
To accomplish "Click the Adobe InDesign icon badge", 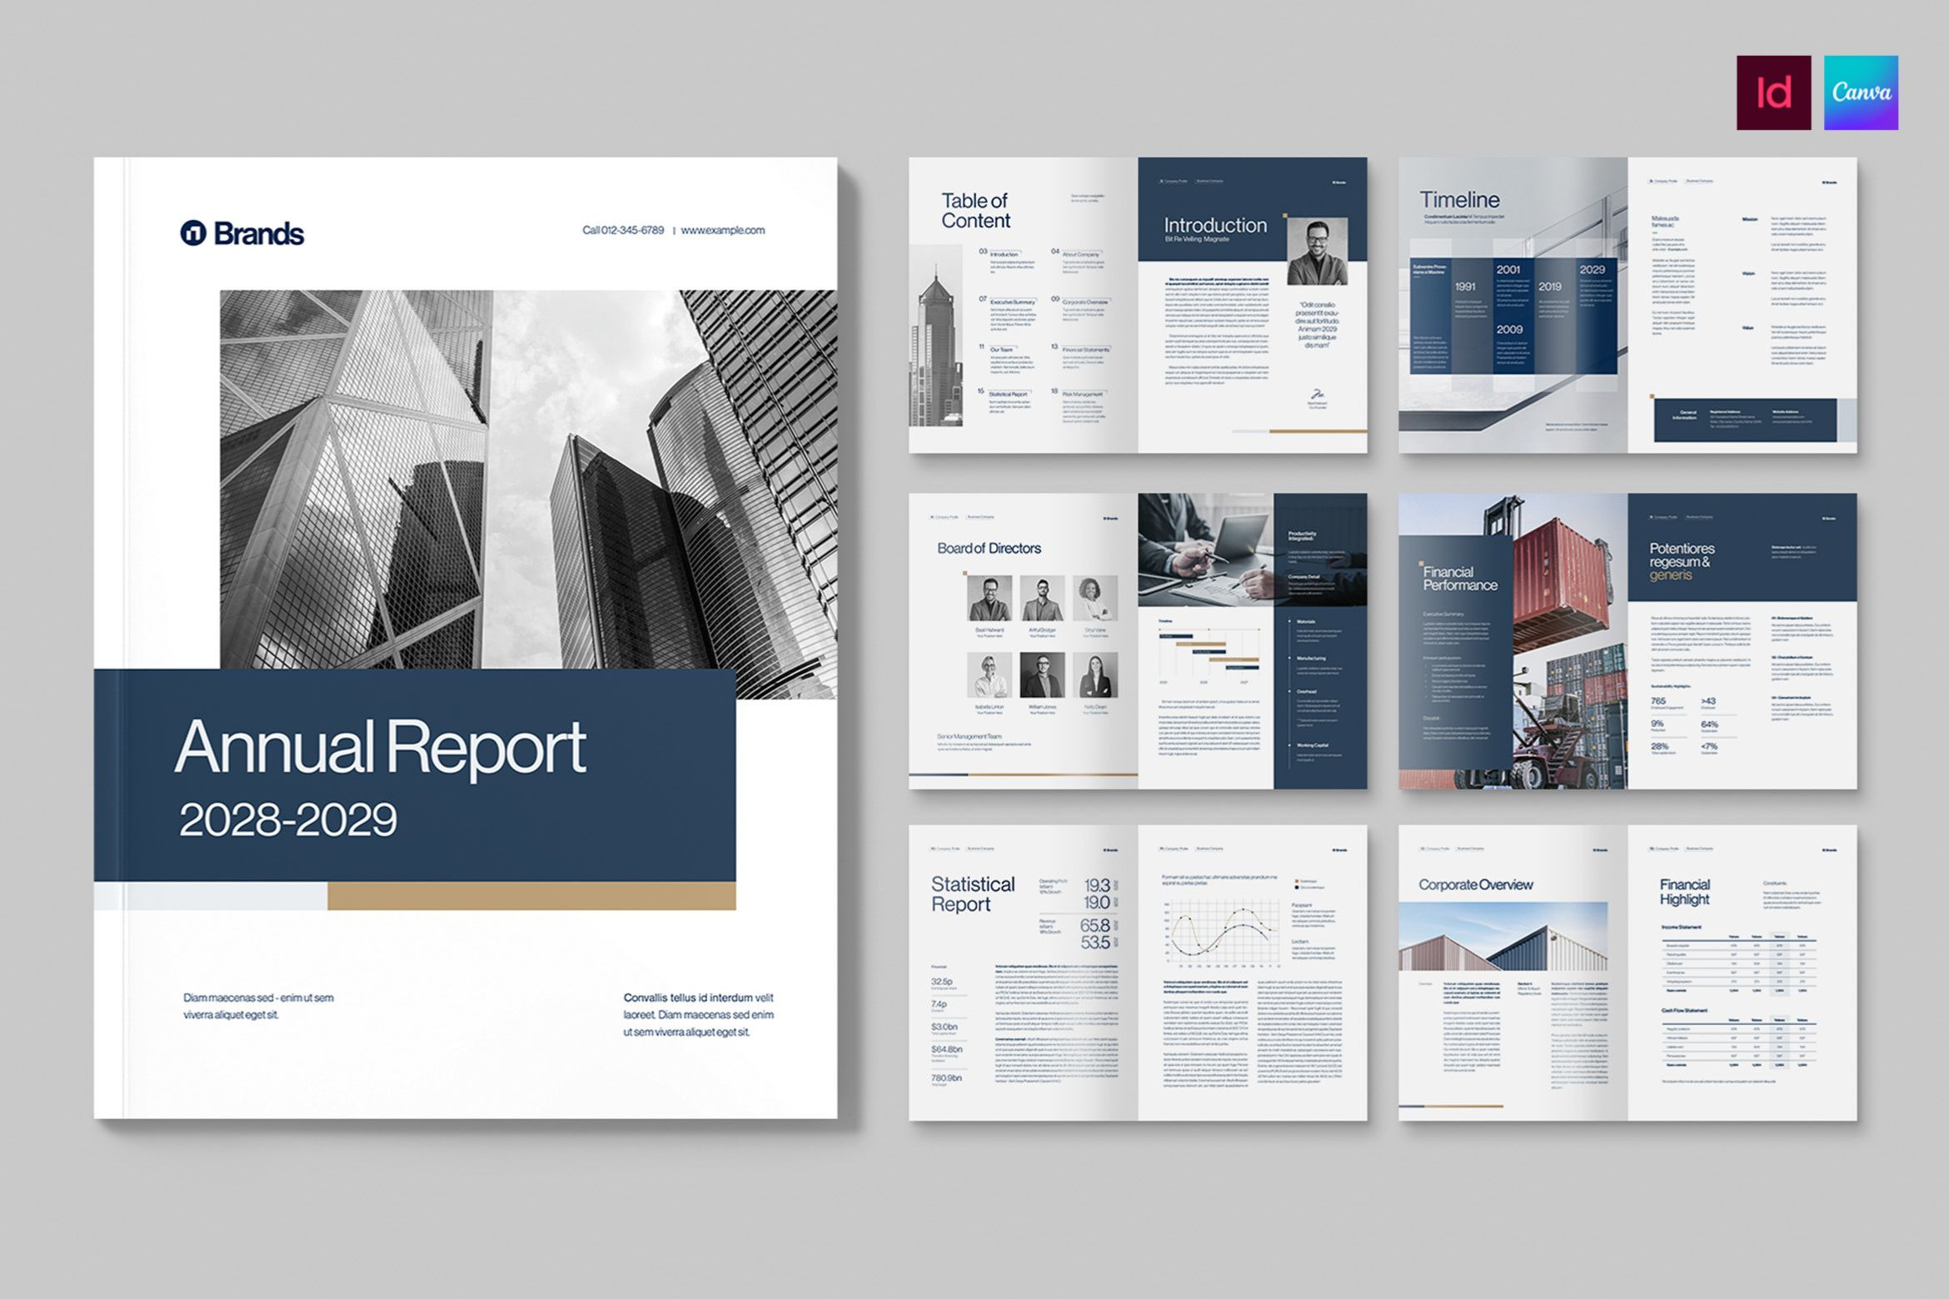I will tap(1773, 92).
